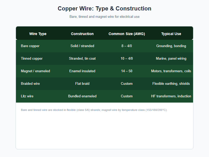Select the 'Solid / stranded' cell
Viewport: 209px width, 157px height.
(82, 46)
